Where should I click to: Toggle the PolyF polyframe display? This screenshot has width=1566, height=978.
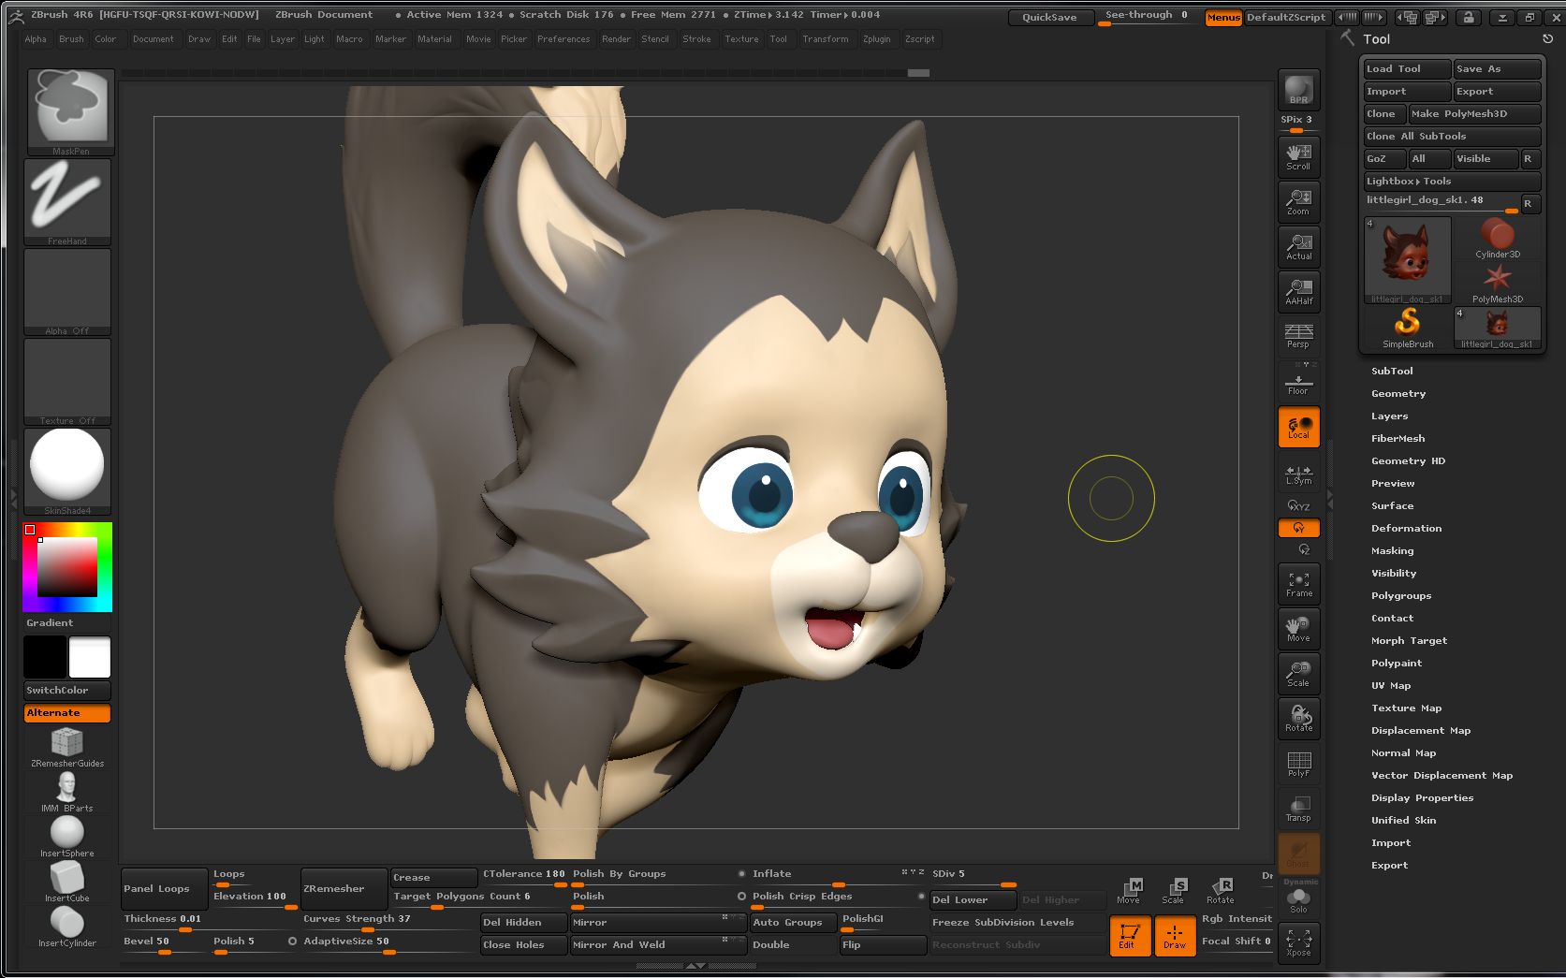click(1298, 764)
